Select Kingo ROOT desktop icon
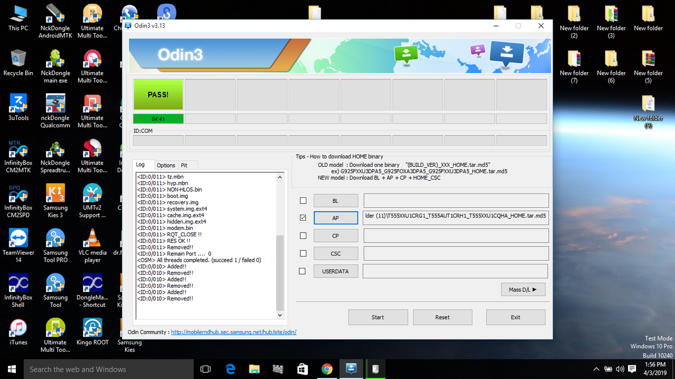675x379 pixels. (92, 332)
